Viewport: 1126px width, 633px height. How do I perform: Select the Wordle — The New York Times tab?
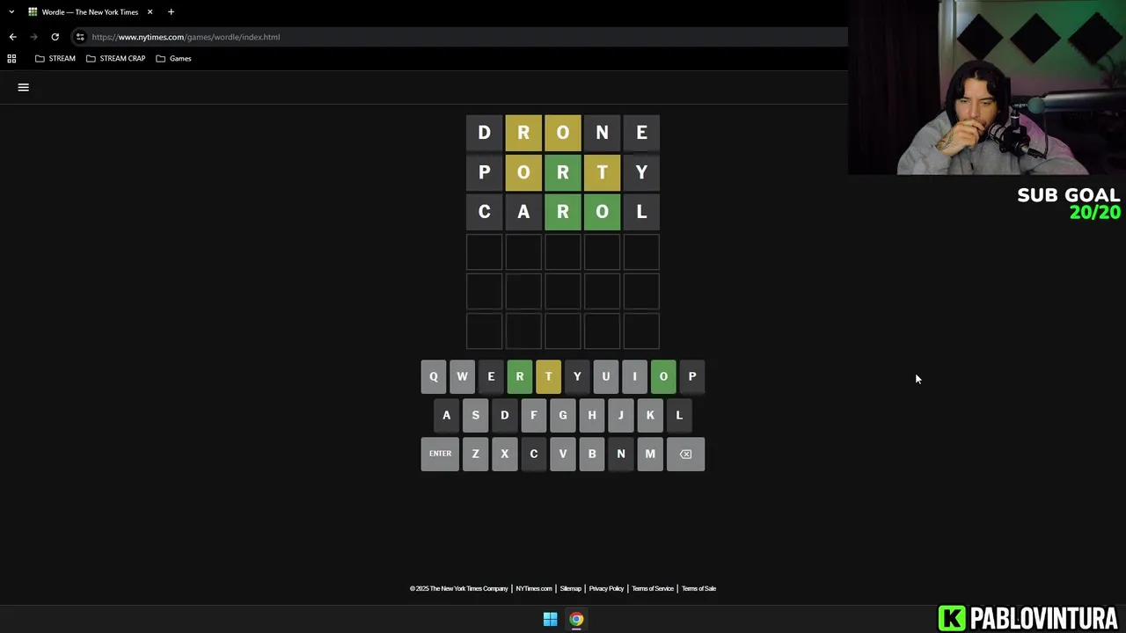(x=90, y=12)
